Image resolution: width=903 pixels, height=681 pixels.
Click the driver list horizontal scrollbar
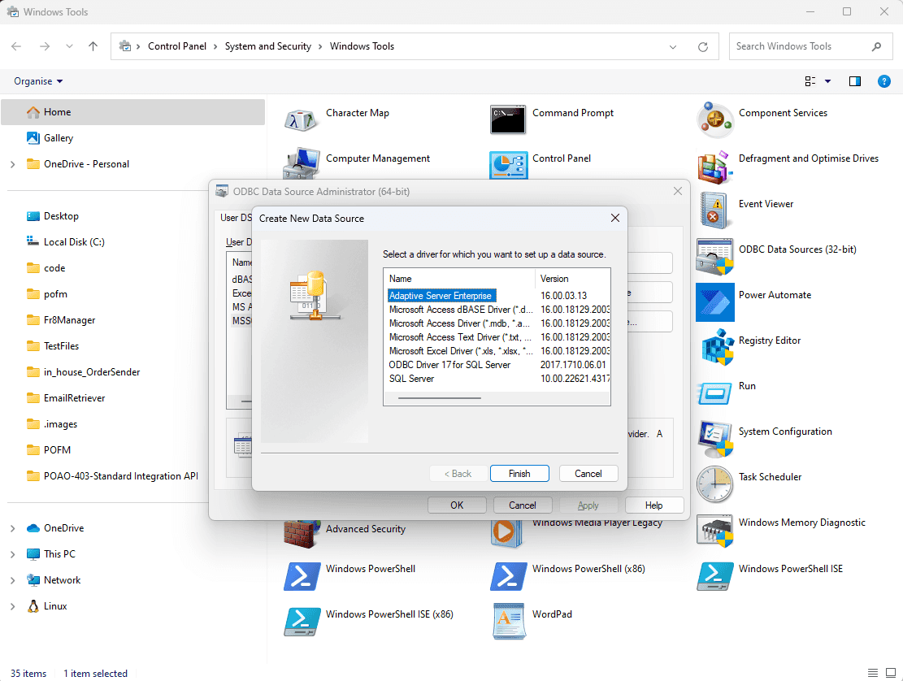[x=439, y=398]
